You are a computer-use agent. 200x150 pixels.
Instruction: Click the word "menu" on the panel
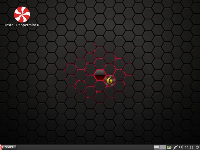10,147
